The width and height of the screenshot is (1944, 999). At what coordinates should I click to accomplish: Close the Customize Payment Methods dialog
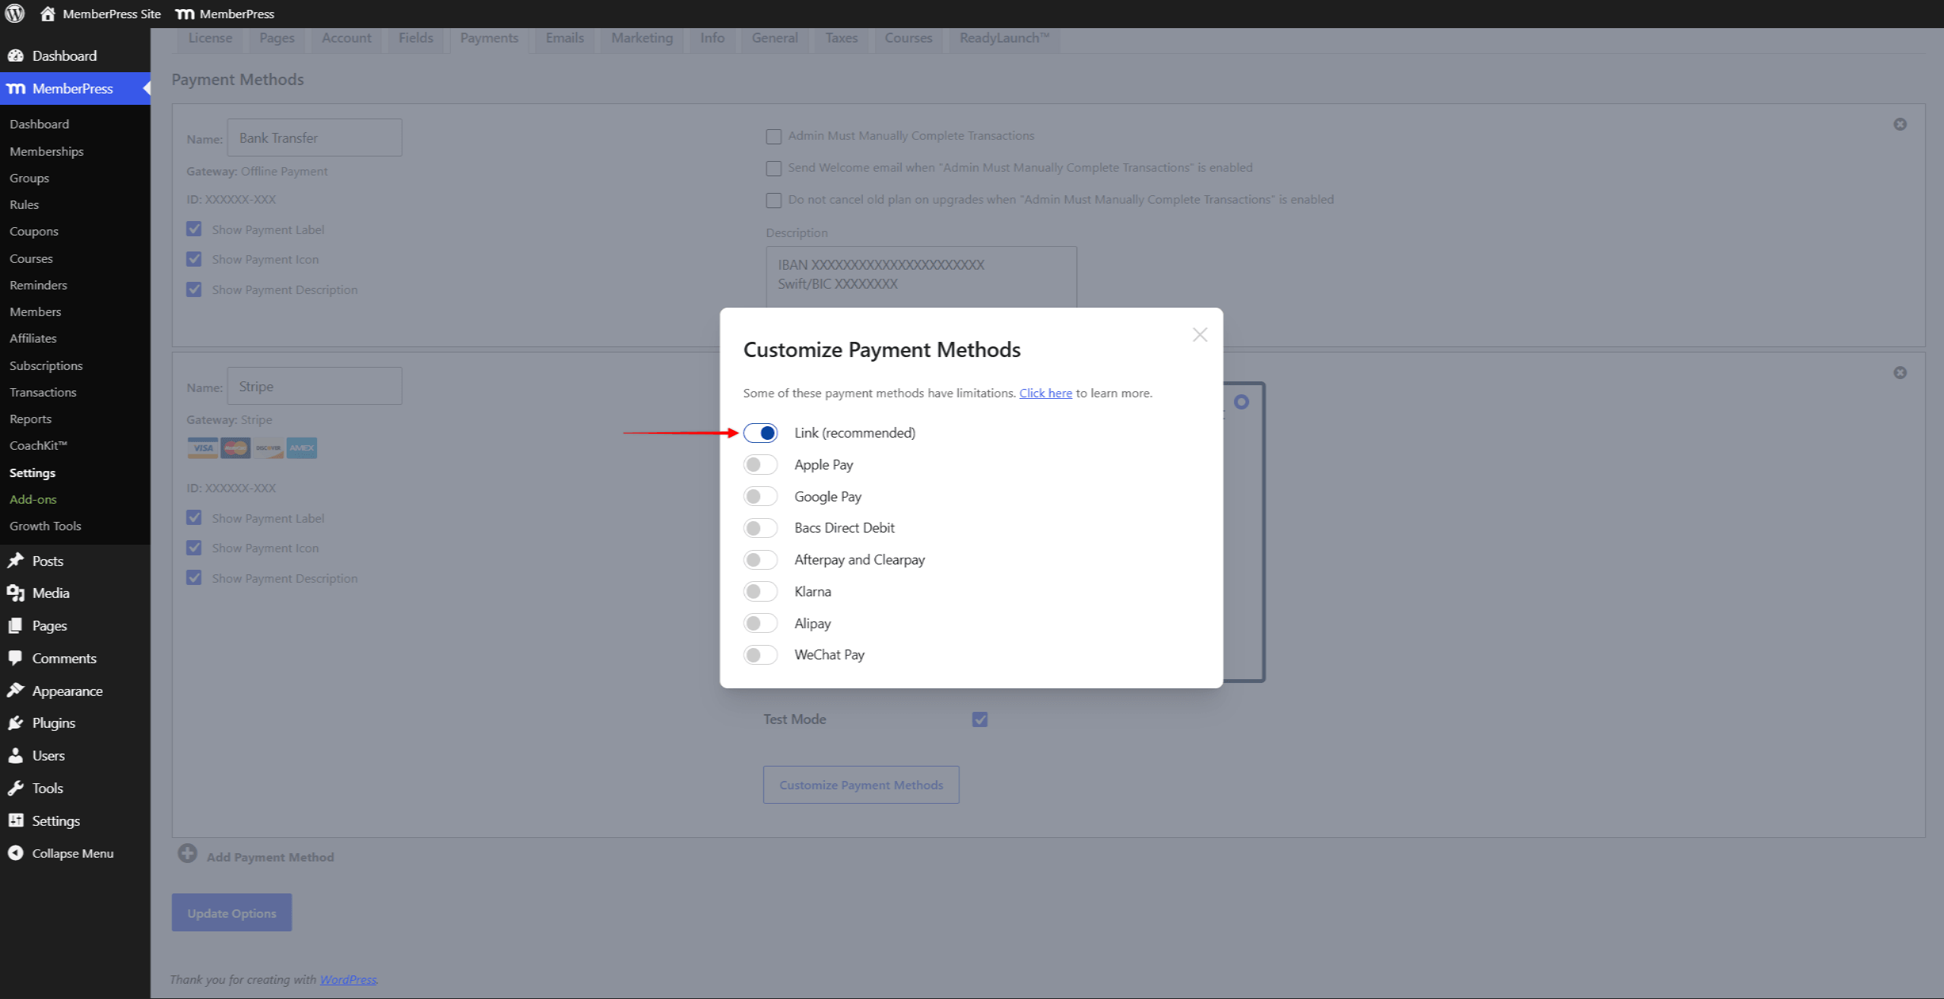[1200, 335]
